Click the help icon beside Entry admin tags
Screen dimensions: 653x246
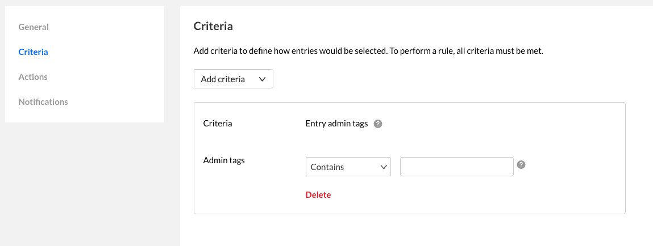(378, 124)
